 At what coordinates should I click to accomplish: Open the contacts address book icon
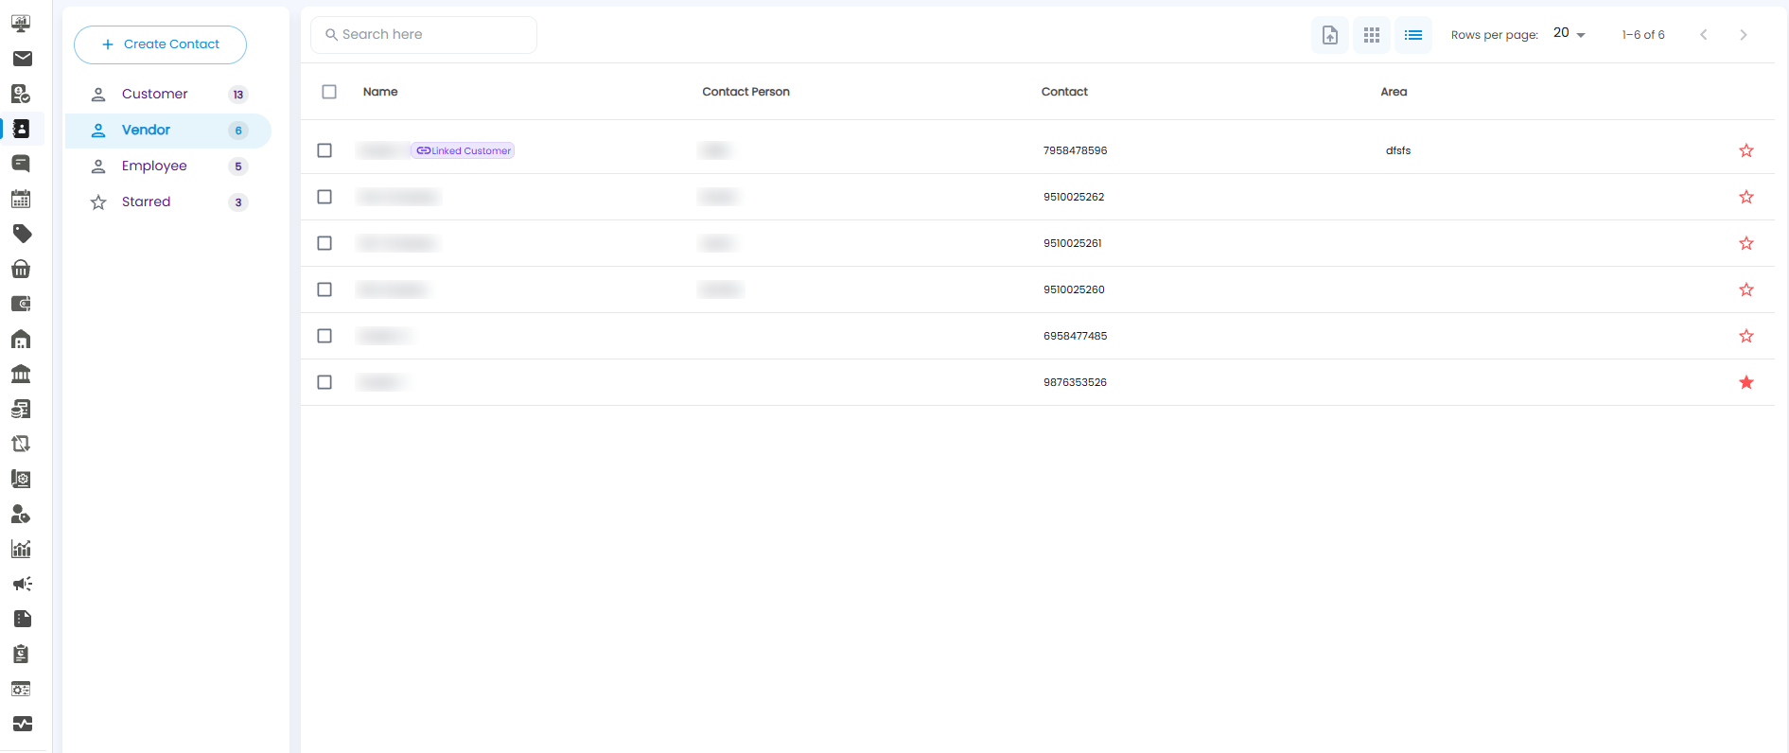[x=21, y=129]
